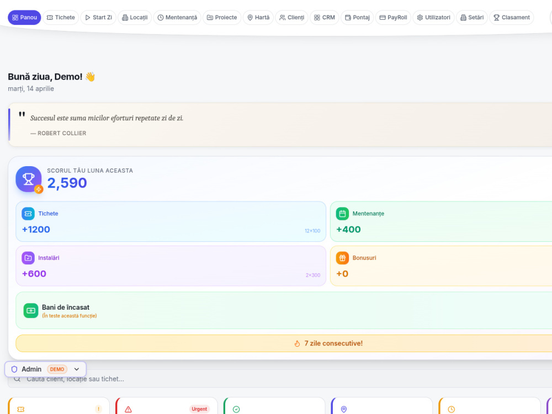Open the Mentenanță tab
The image size is (552, 414).
coord(177,17)
